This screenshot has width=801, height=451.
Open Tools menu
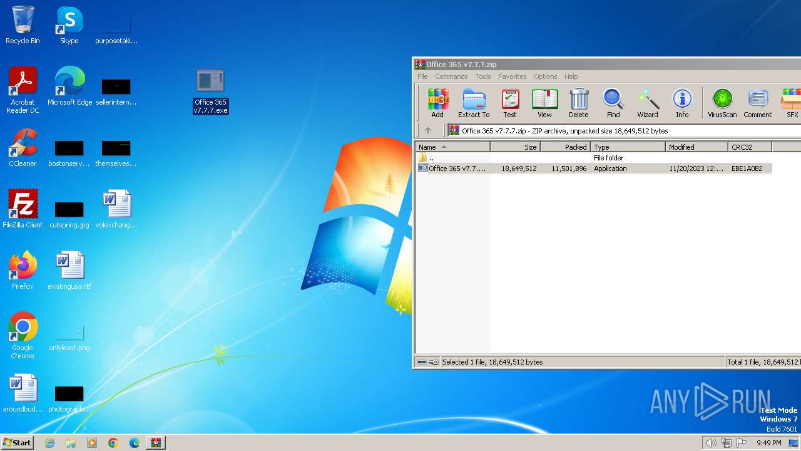tap(483, 76)
